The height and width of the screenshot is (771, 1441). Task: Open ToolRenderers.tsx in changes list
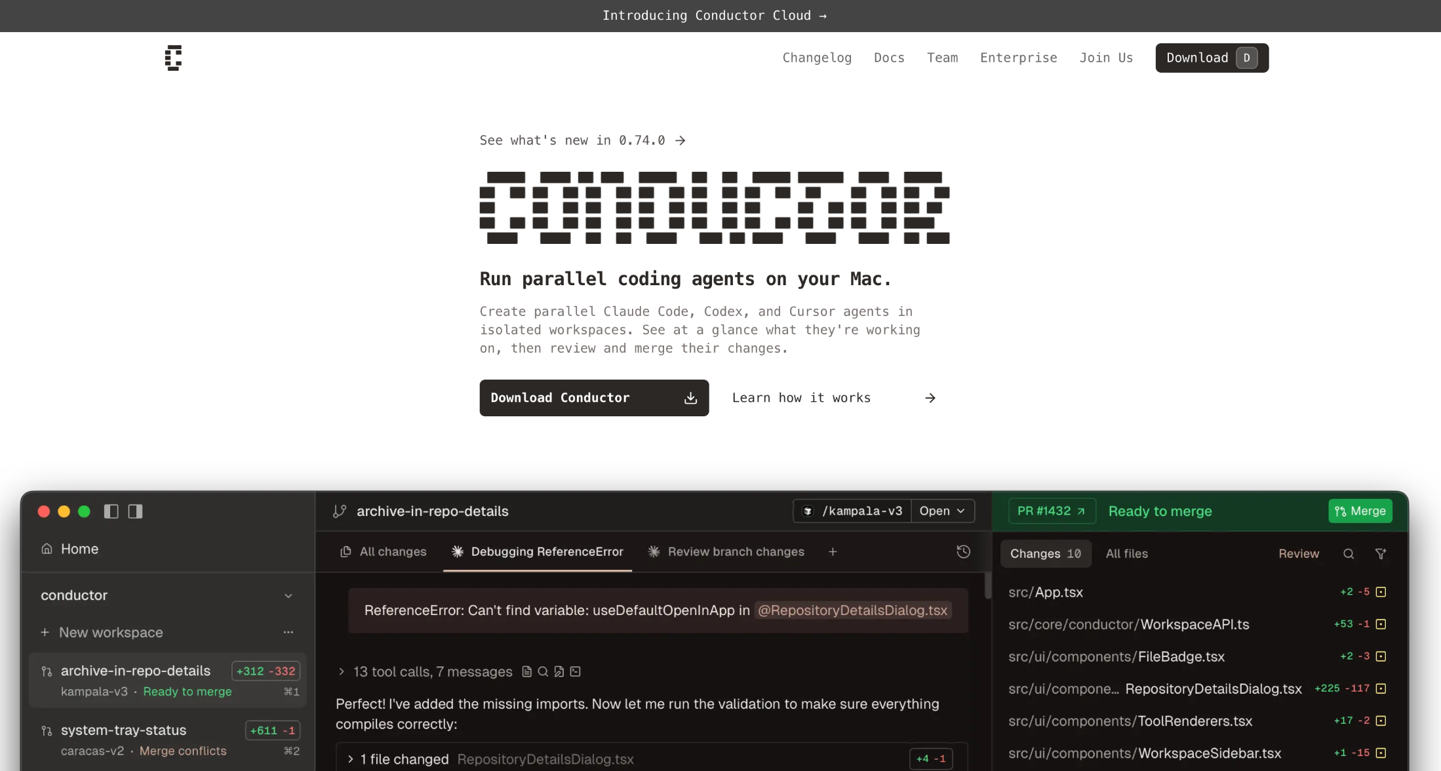click(1130, 721)
